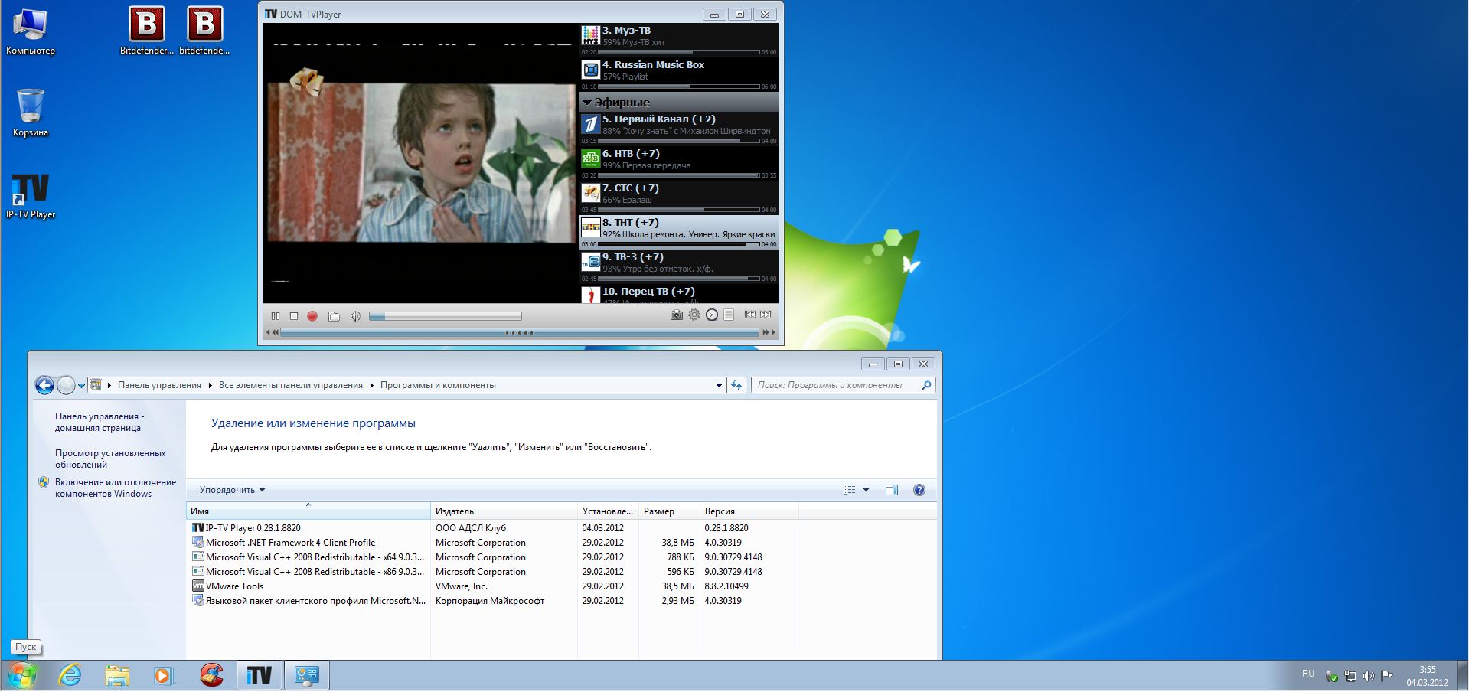Toggle the preview pane button
This screenshot has width=1469, height=692.
click(x=892, y=490)
